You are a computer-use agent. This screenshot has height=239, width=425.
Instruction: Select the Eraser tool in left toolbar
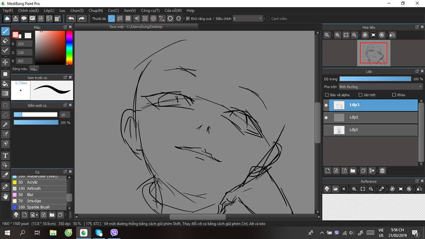click(5, 41)
